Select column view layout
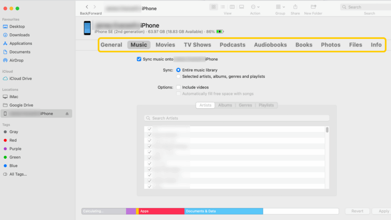This screenshot has width=391, height=220. [x=232, y=6]
